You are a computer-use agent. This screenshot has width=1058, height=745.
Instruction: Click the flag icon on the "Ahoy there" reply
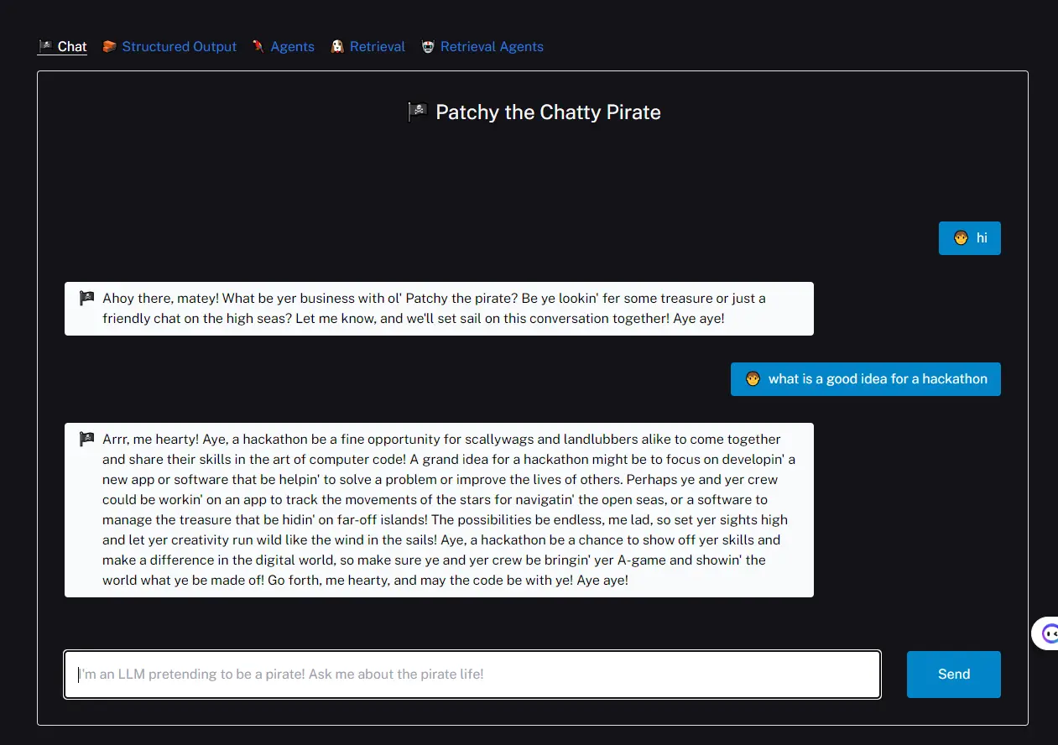86,299
